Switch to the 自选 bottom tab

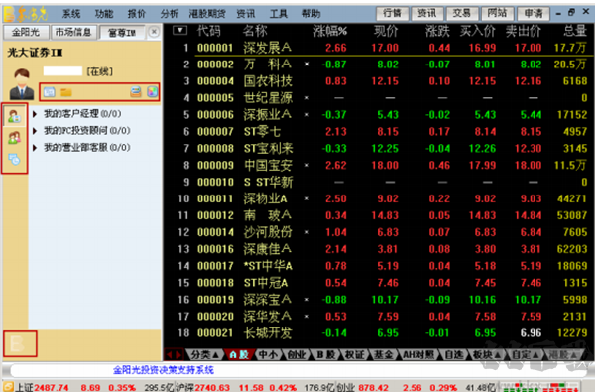click(x=454, y=354)
